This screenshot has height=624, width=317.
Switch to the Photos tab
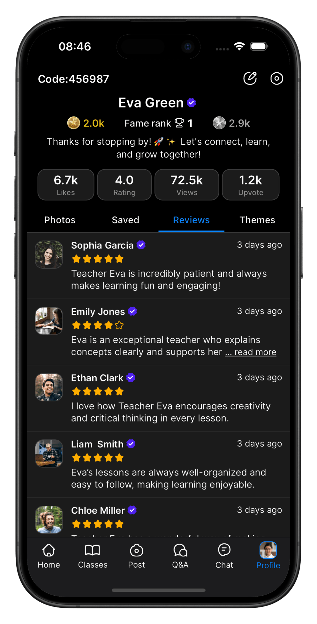pos(60,220)
